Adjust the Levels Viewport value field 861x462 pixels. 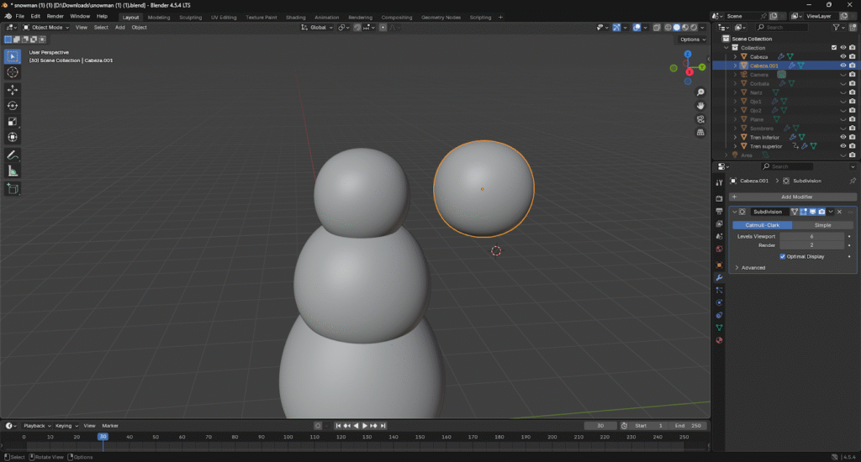pyautogui.click(x=811, y=236)
